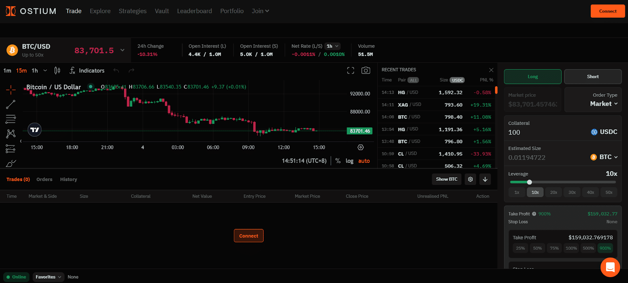Click the orange Connect button in header
Image resolution: width=628 pixels, height=283 pixels.
(608, 11)
